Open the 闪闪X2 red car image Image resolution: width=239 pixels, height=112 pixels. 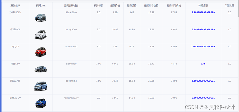(x=41, y=52)
